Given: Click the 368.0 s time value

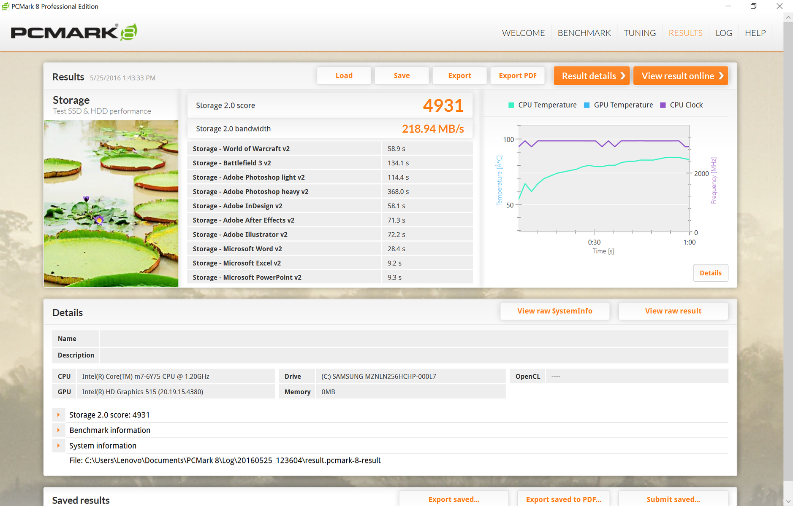Looking at the screenshot, I should (398, 191).
